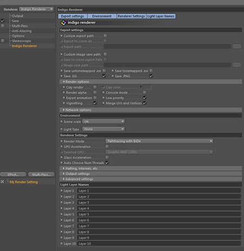Toggle the GPU Acceleration checkbox
Screen dimensions: 244x251
pyautogui.click(x=107, y=146)
